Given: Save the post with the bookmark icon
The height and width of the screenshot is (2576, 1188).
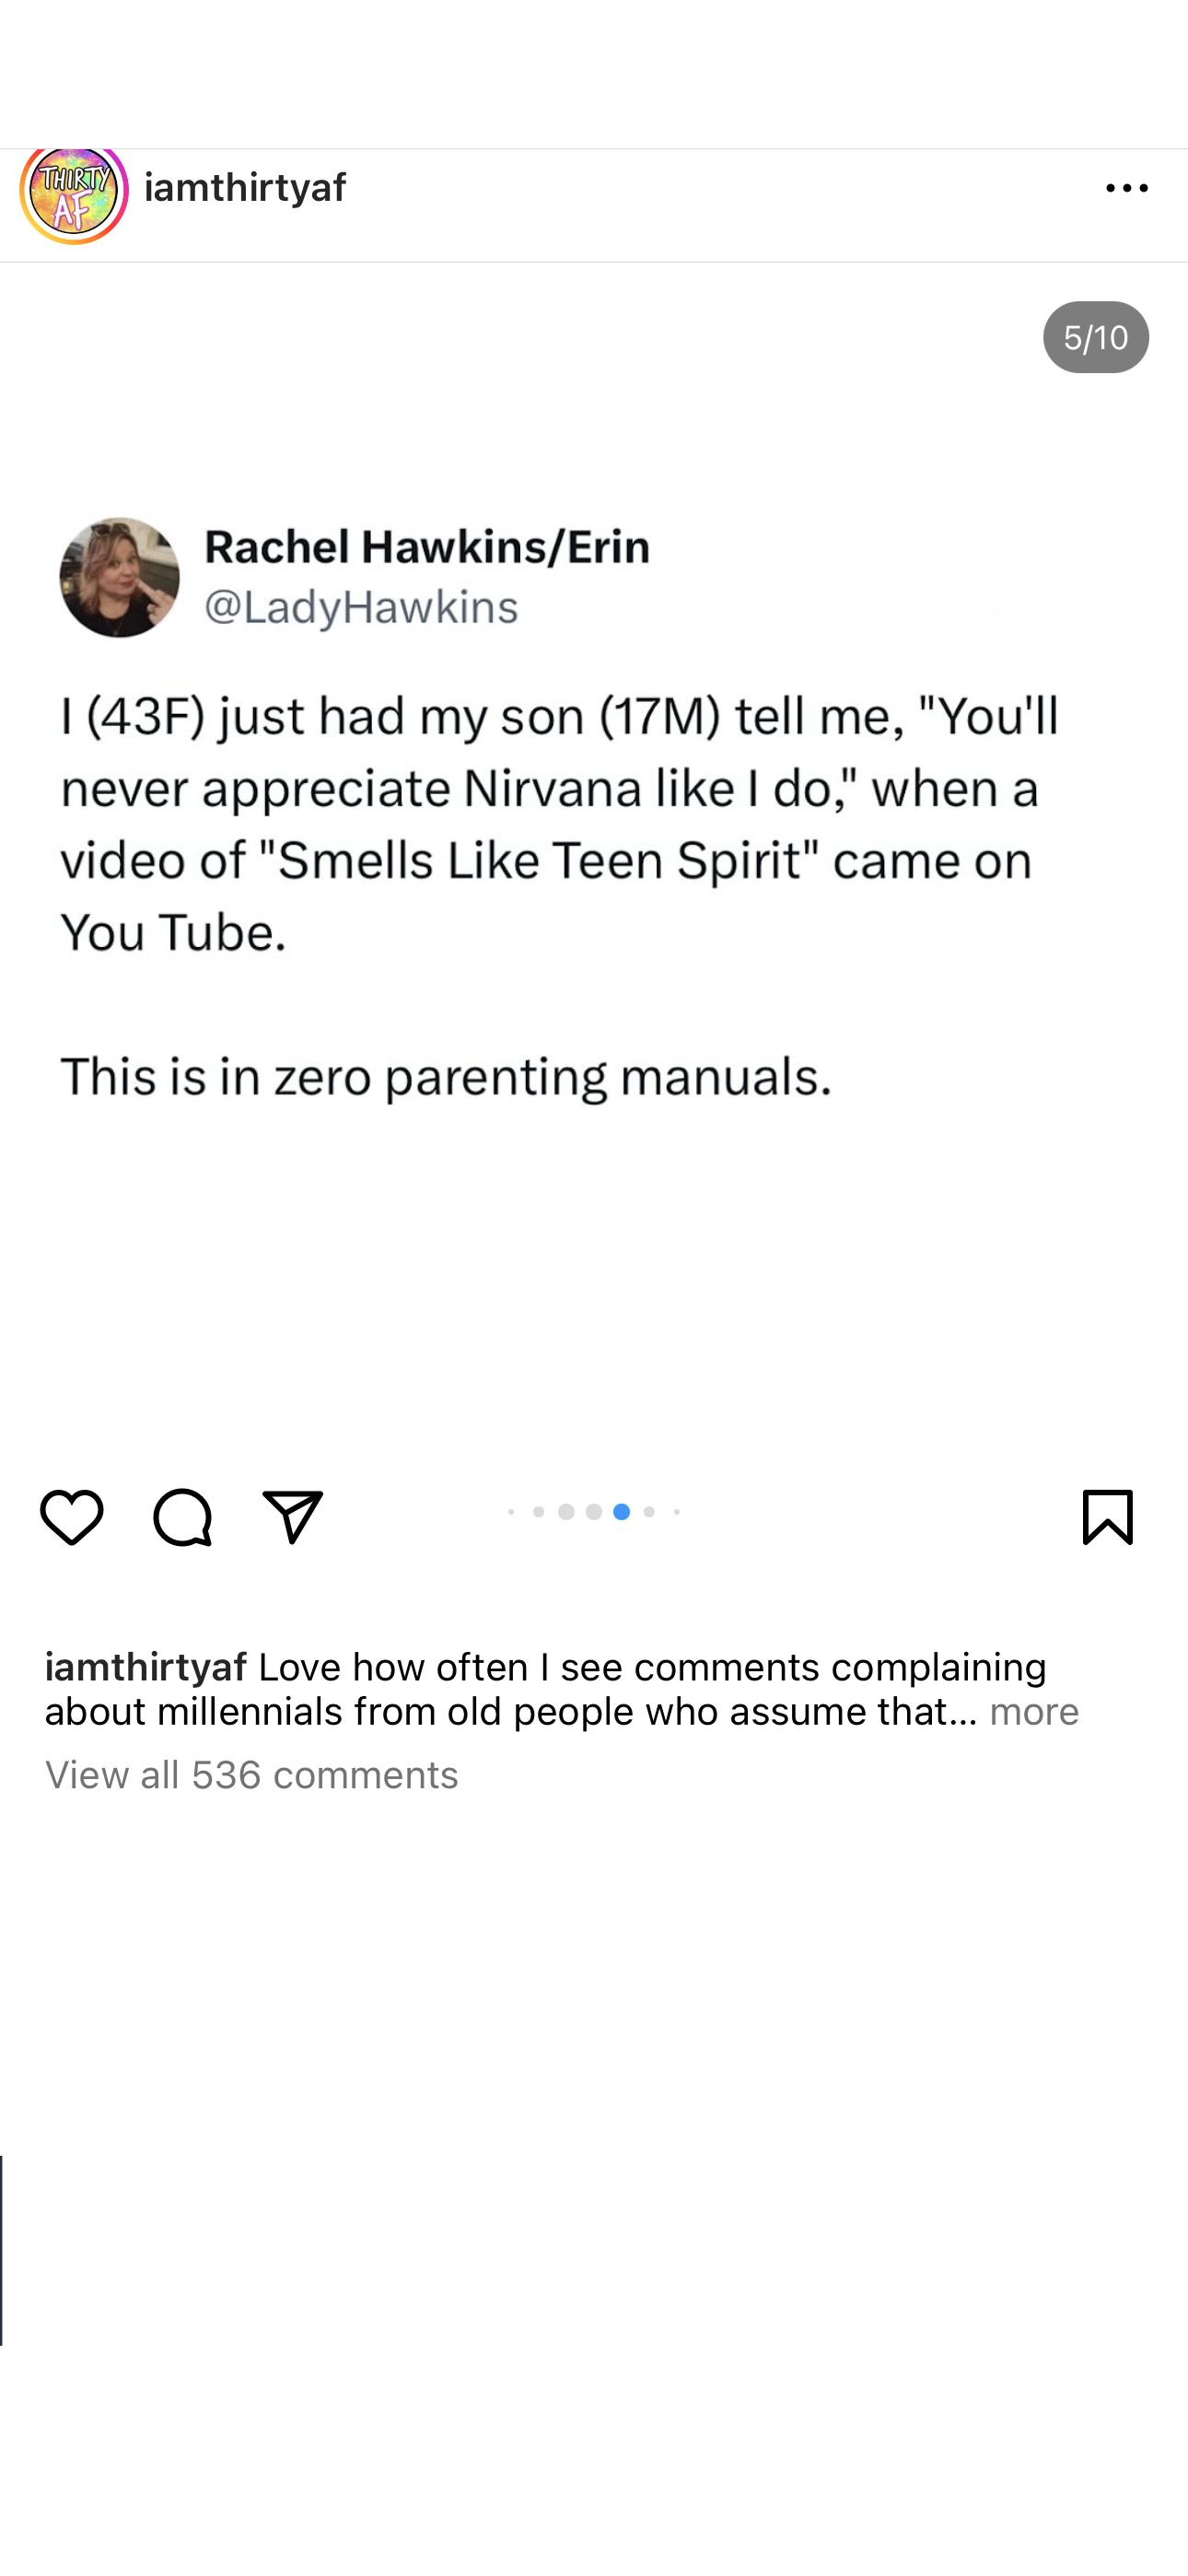Looking at the screenshot, I should coord(1107,1516).
